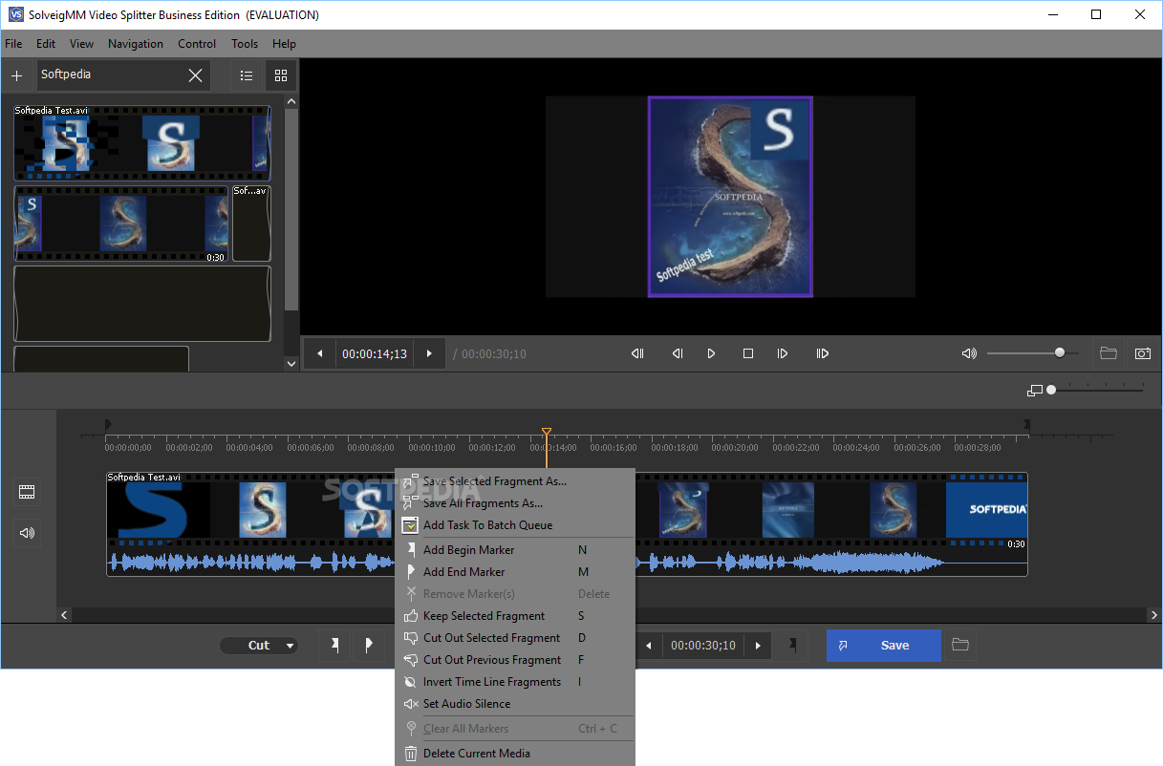
Task: Click the video preview image
Action: point(730,197)
